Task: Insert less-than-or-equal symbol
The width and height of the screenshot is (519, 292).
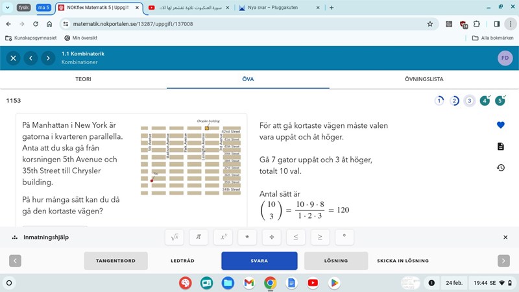Action: point(295,237)
